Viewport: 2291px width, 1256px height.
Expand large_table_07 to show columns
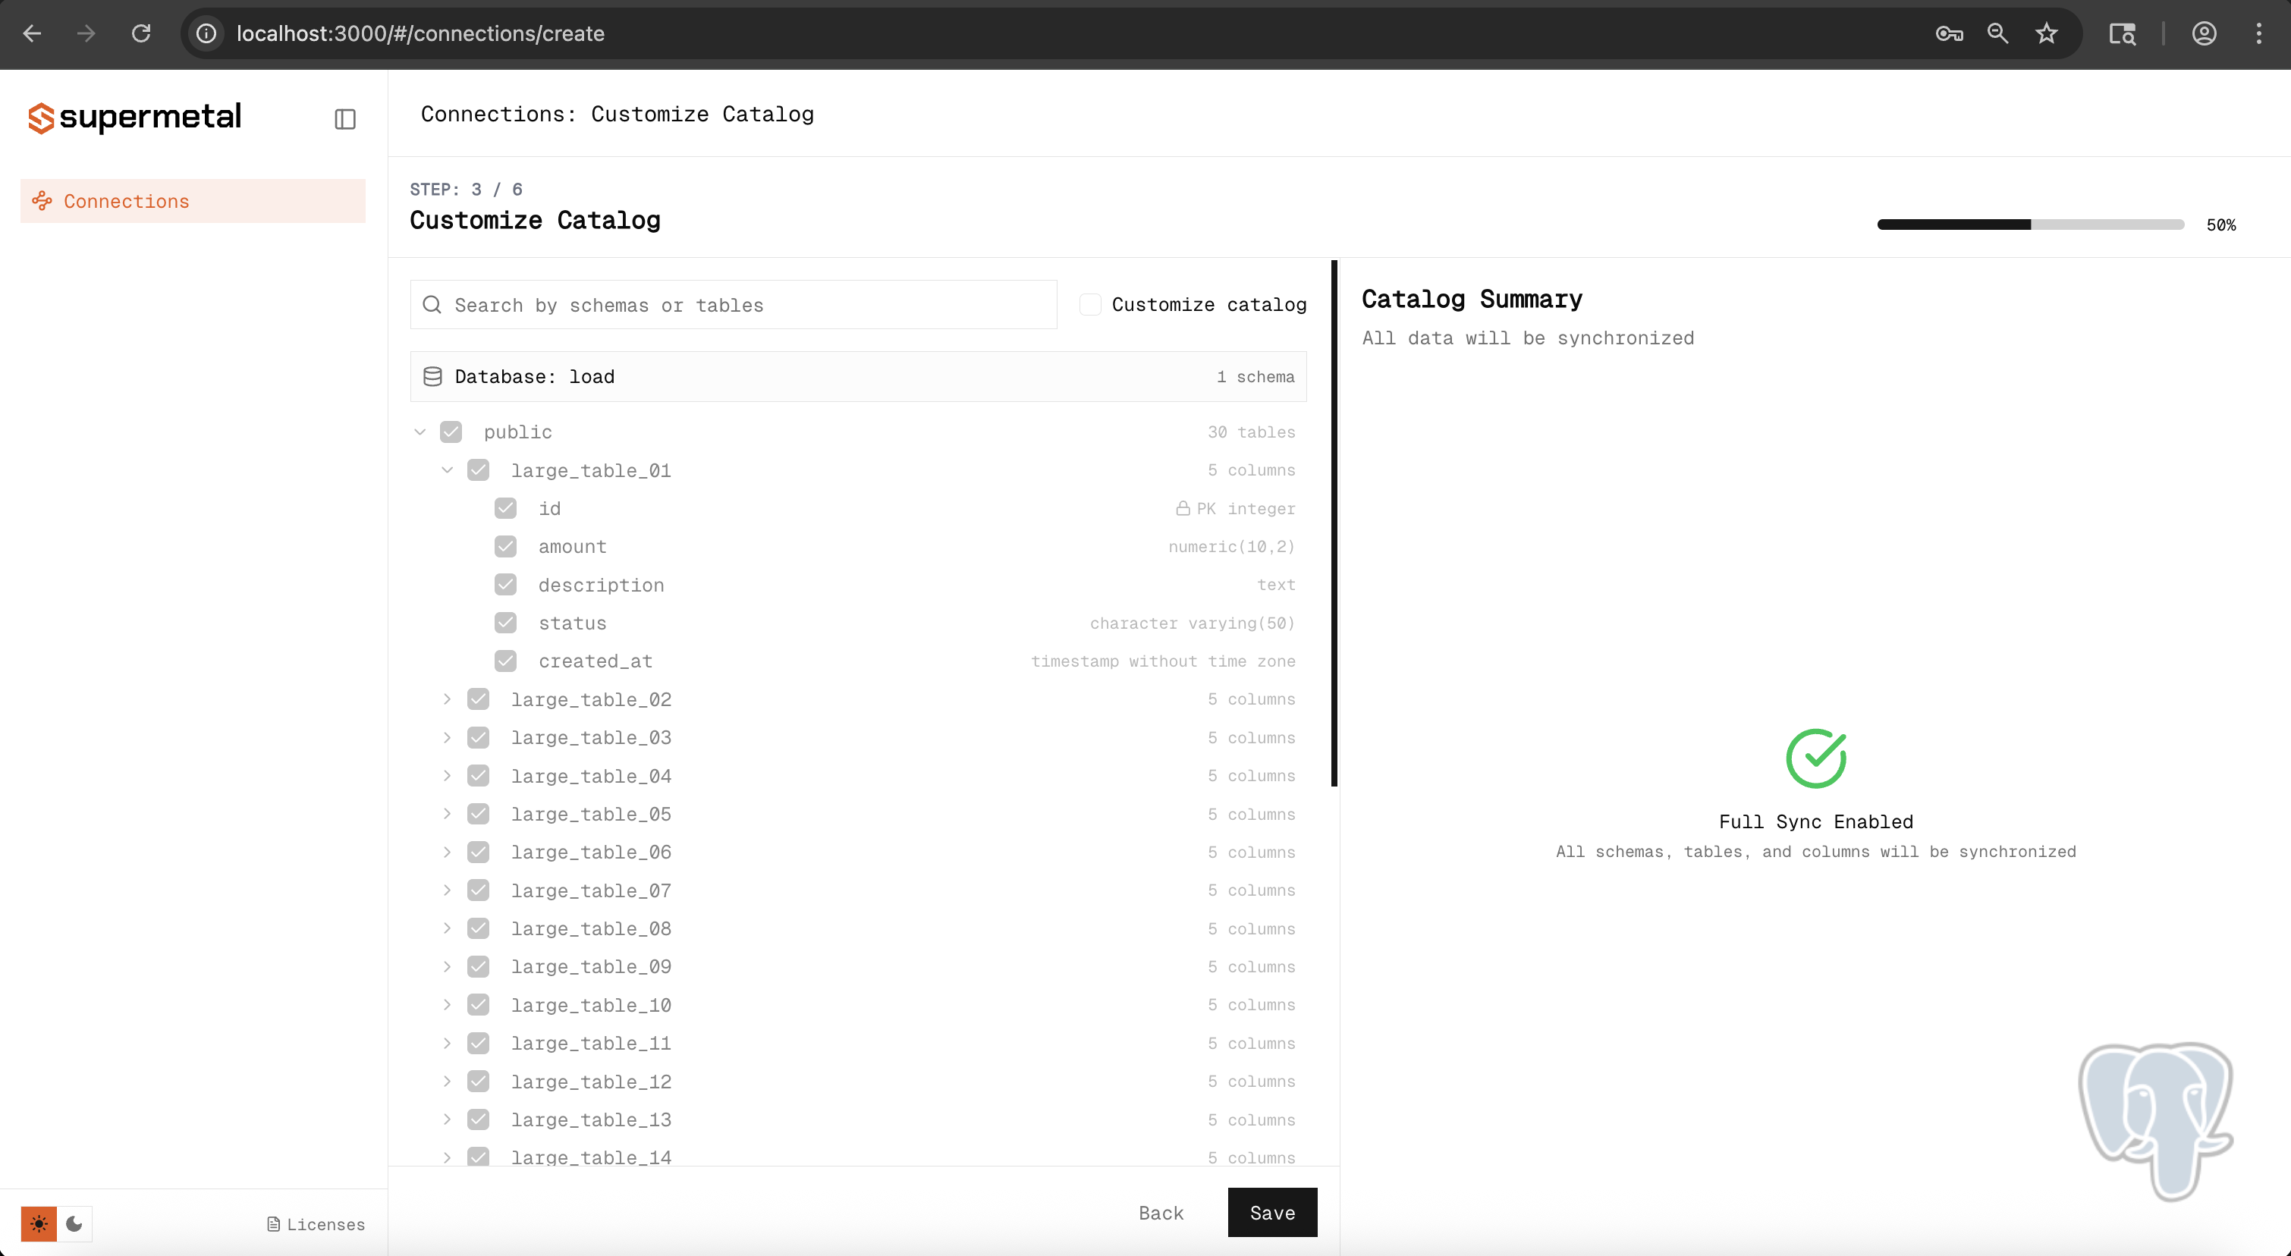point(448,890)
